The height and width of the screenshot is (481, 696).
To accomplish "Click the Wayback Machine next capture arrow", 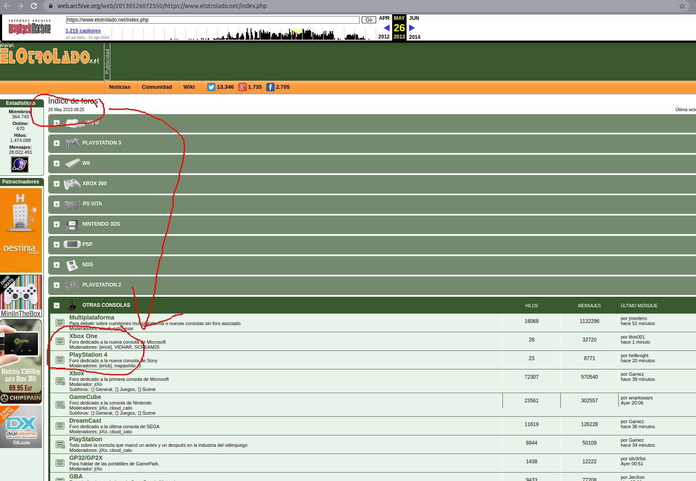I will coord(412,28).
